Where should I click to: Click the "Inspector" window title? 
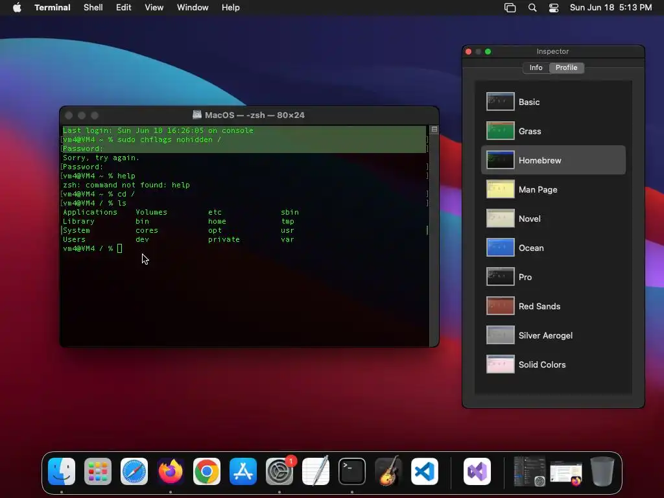(552, 52)
